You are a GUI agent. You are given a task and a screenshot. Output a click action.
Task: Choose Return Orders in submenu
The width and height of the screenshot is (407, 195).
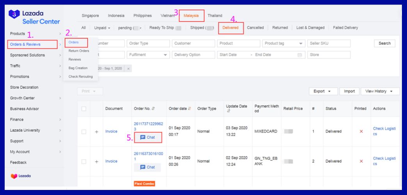[79, 51]
